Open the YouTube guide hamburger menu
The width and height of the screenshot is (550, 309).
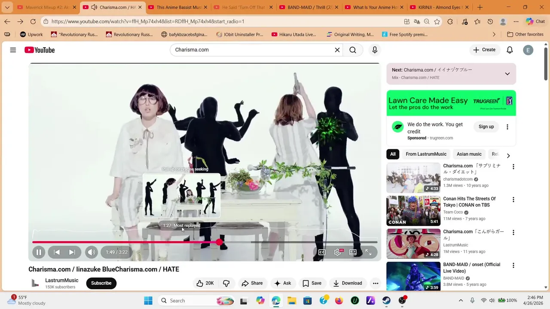13,50
